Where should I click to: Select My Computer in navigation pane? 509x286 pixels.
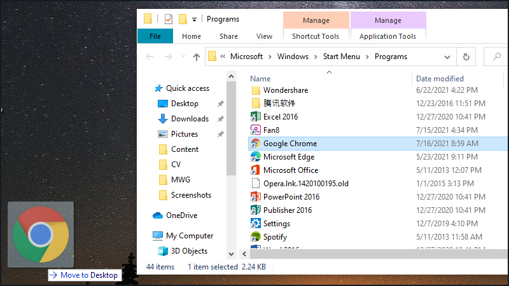[190, 236]
